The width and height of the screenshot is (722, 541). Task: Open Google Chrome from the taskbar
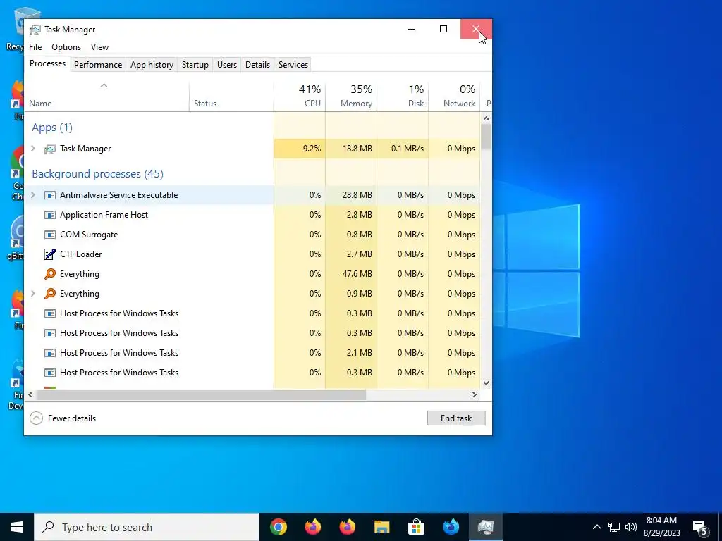click(x=279, y=527)
